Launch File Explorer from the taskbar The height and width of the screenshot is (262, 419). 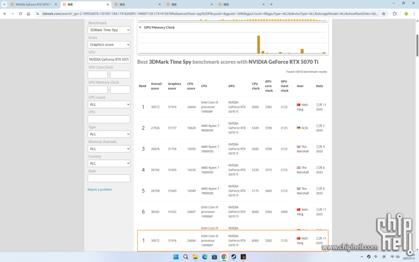195,257
